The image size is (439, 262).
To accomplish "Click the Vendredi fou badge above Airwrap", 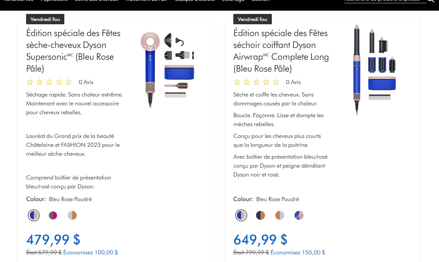I will [x=252, y=19].
